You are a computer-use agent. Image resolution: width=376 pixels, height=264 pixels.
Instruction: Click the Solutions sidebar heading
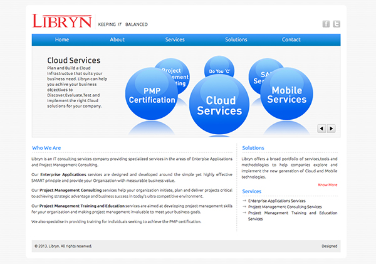[x=253, y=148]
